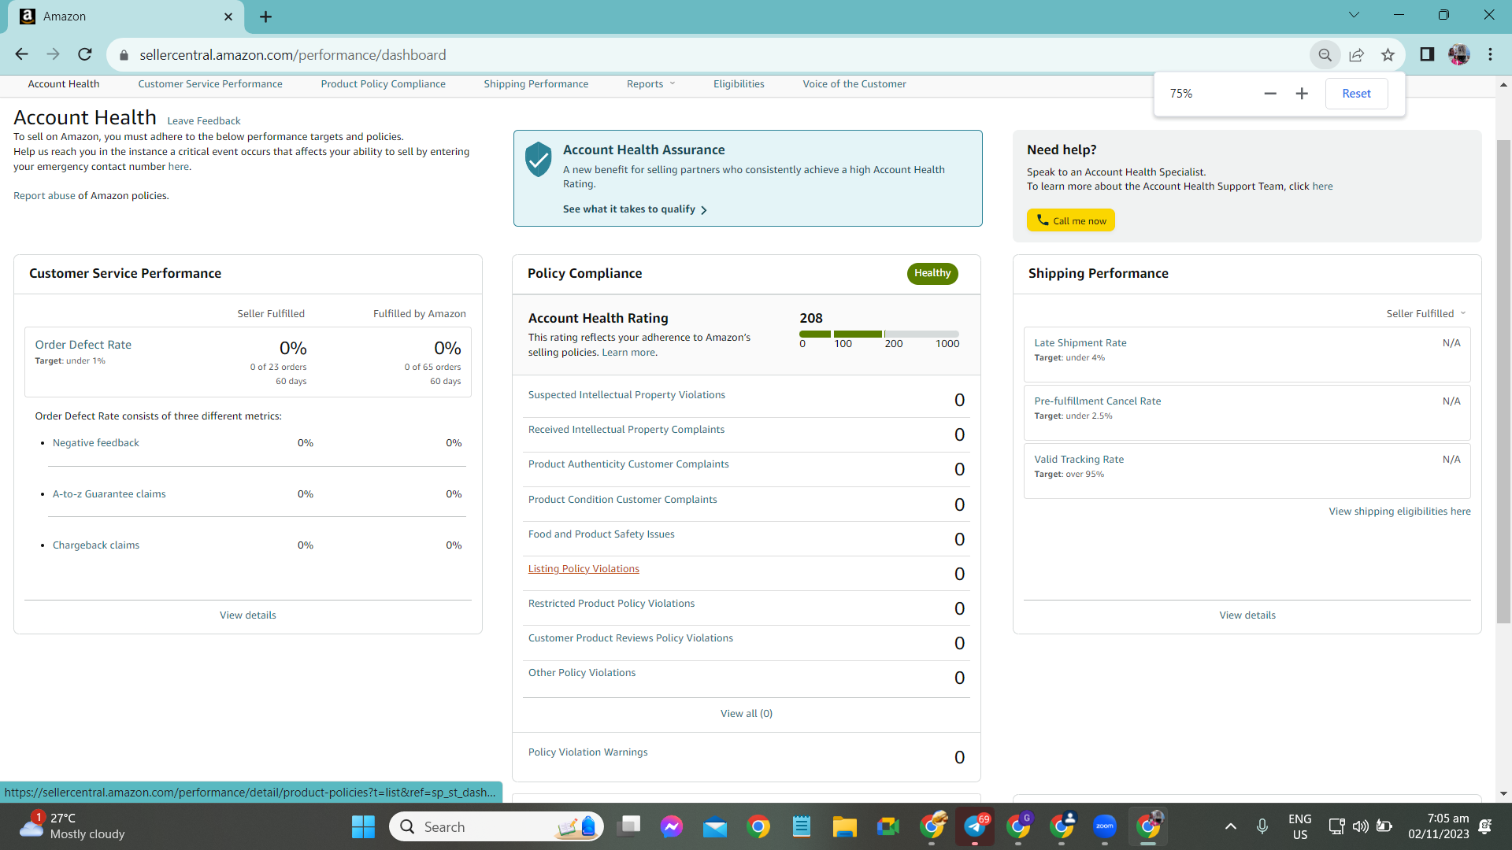
Task: Increase zoom with the plus button
Action: coord(1302,94)
